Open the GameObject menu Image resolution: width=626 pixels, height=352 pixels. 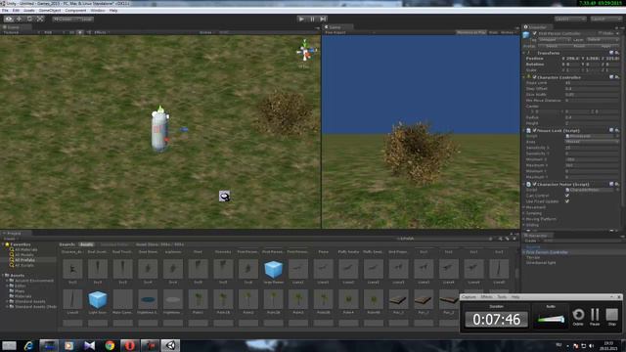(x=50, y=11)
